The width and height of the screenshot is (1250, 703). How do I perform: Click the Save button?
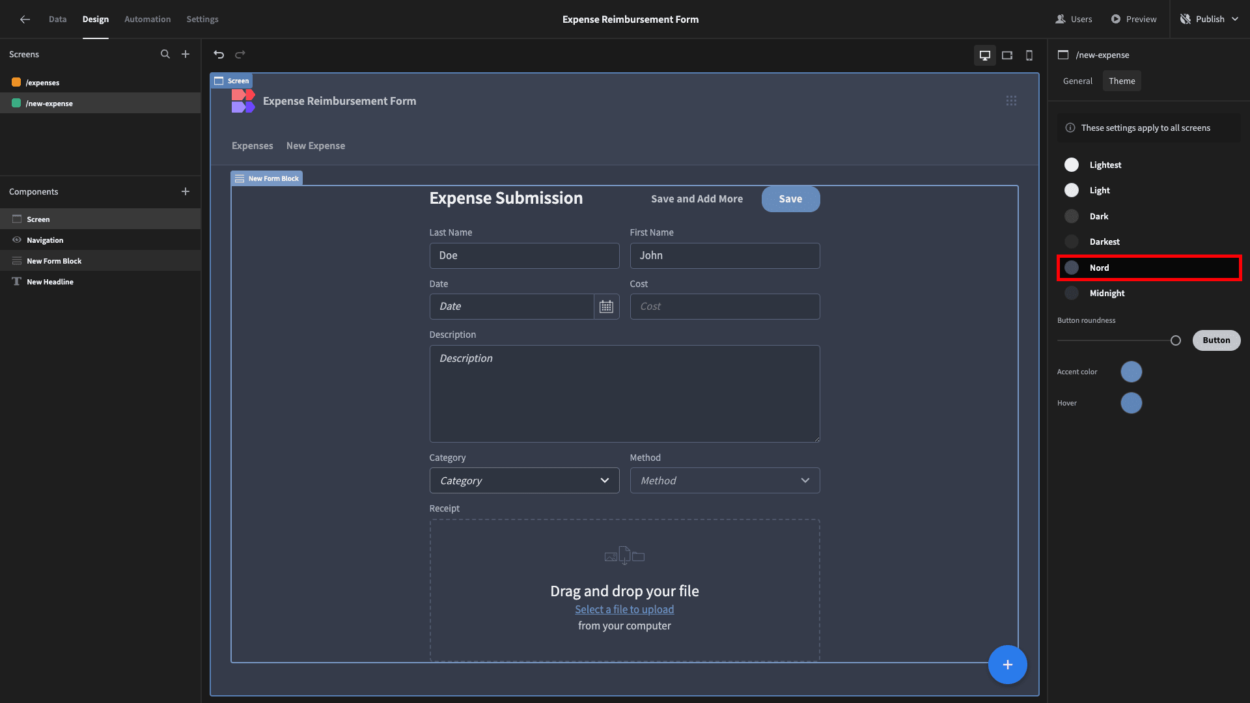[790, 199]
